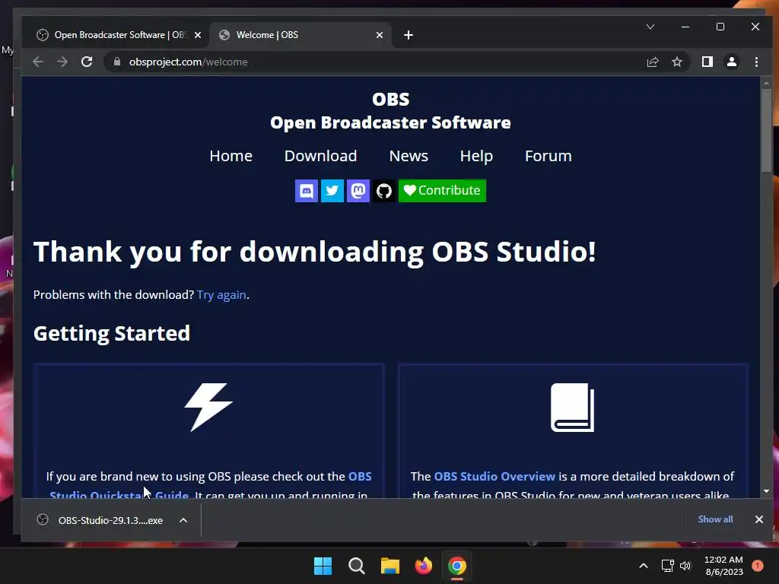Open the OBS Studio Overview link
779x584 pixels.
494,476
